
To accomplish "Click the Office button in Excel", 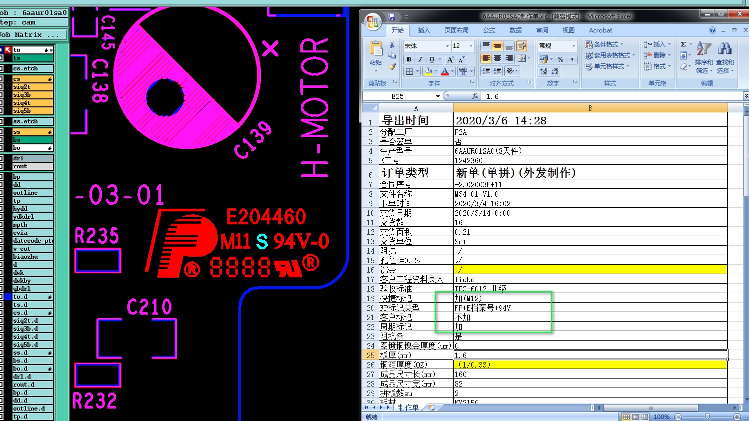I will [x=373, y=21].
